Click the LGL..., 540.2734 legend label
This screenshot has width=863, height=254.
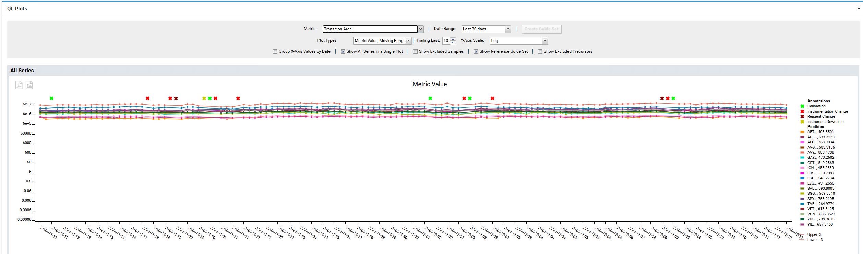click(820, 178)
